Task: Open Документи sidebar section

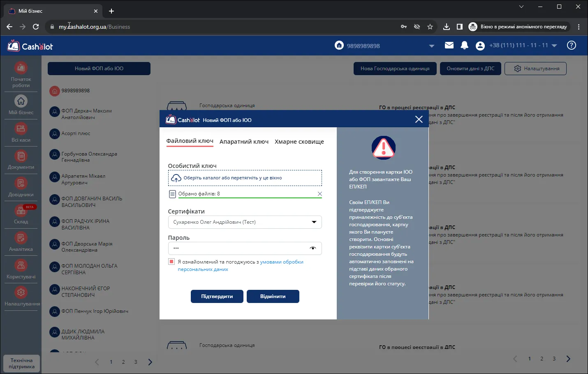Action: (21, 160)
